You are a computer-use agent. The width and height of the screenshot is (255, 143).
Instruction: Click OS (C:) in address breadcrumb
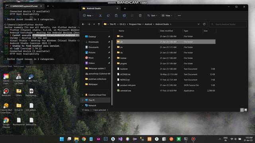point(123,24)
